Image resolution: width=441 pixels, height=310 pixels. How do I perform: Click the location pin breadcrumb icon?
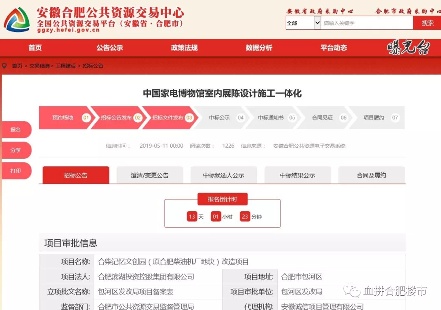point(4,66)
